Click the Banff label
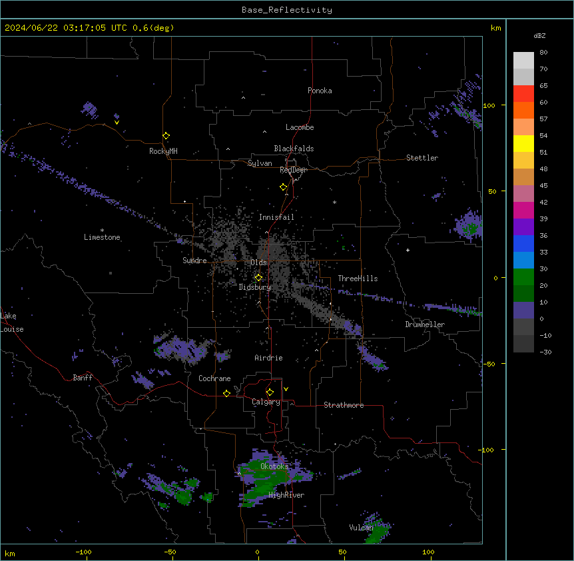The height and width of the screenshot is (561, 574). click(83, 378)
